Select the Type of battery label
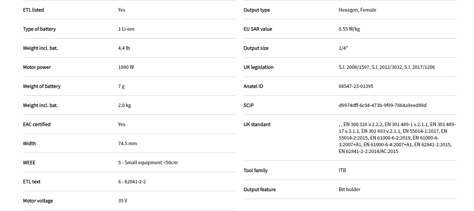 39,29
